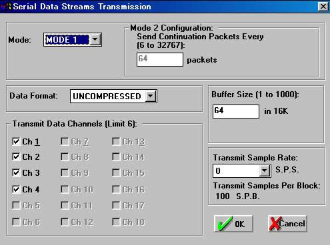This screenshot has width=330, height=245.
Task: Uncheck the Ch 1 checkbox
Action: pos(16,141)
